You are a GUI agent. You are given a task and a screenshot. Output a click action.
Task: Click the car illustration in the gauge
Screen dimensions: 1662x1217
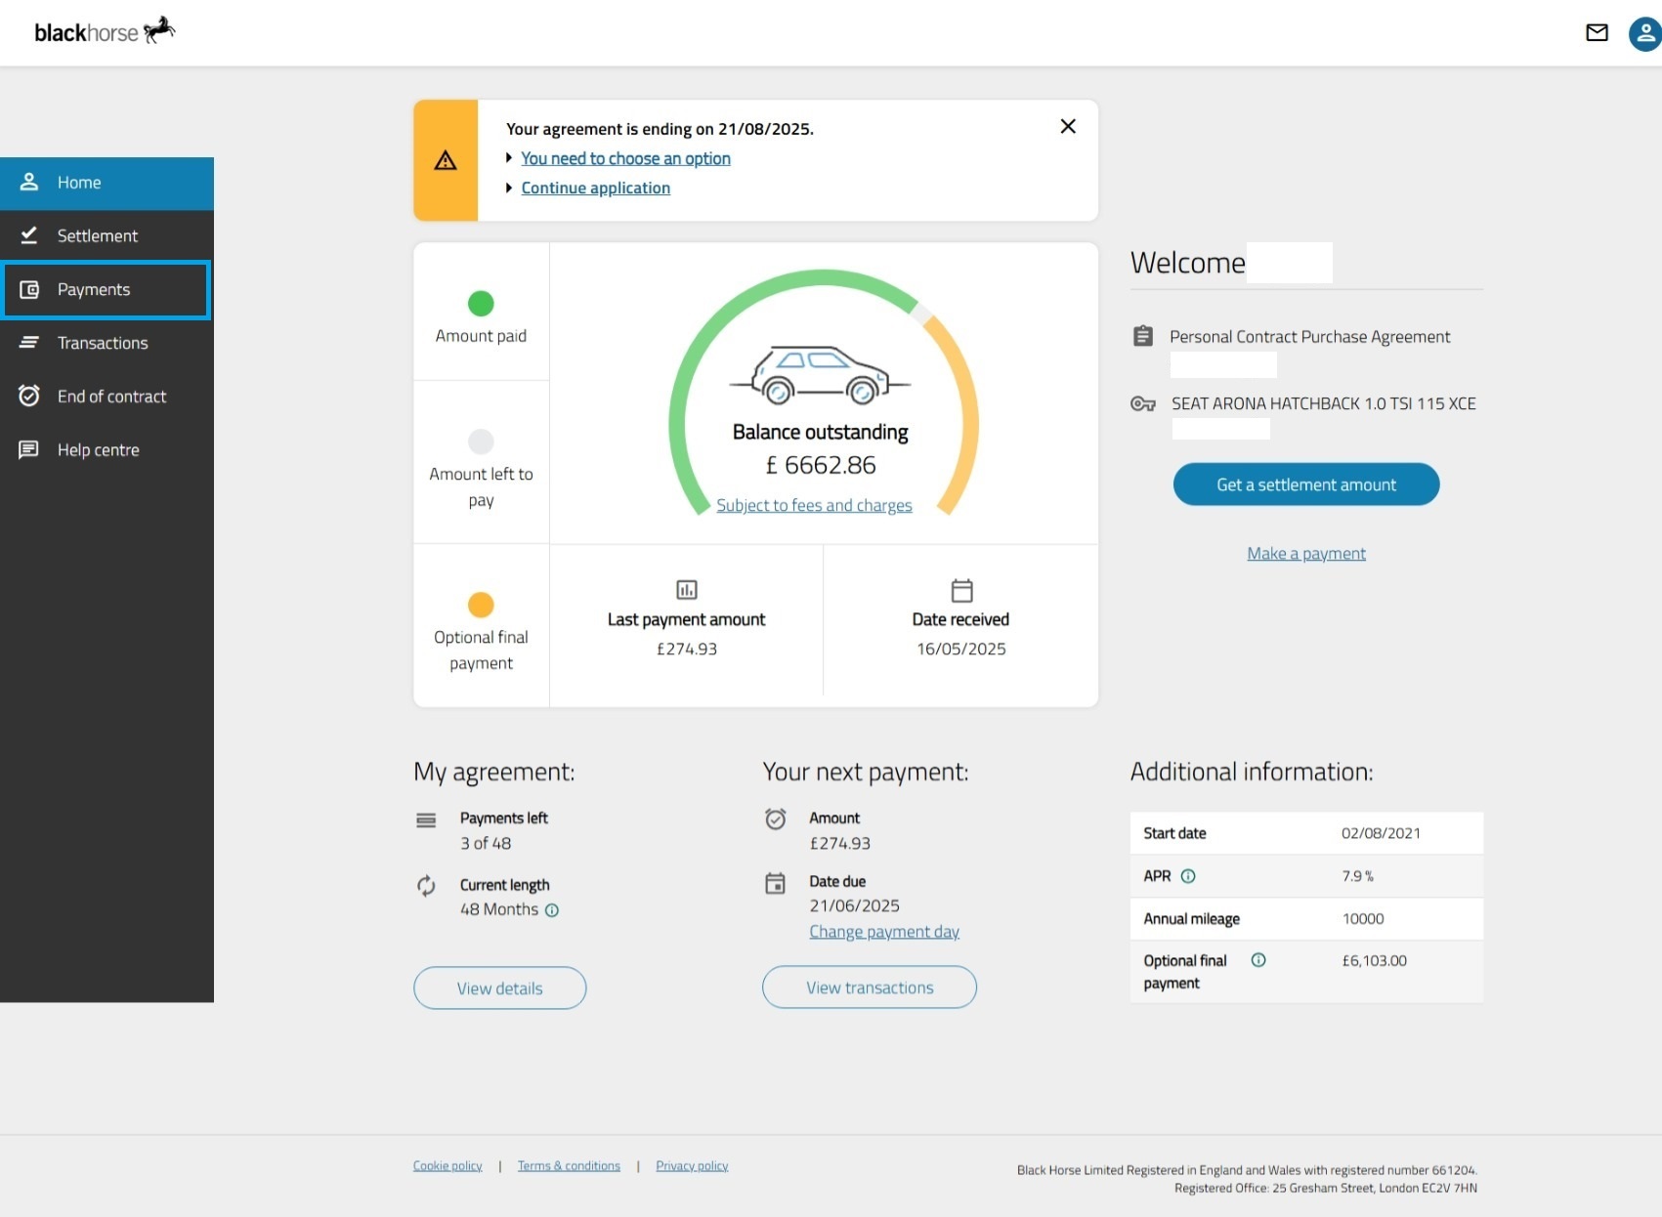click(x=821, y=375)
